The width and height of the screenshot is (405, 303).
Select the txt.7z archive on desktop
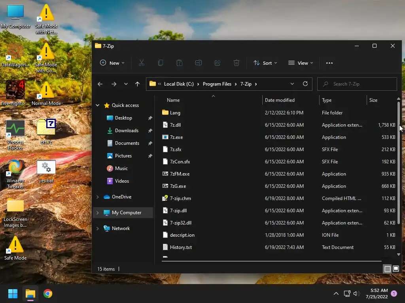pos(46,132)
